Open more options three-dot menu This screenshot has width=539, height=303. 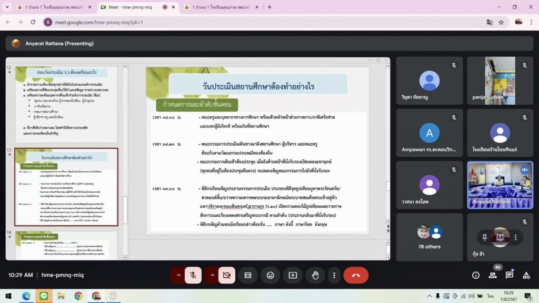coord(334,275)
